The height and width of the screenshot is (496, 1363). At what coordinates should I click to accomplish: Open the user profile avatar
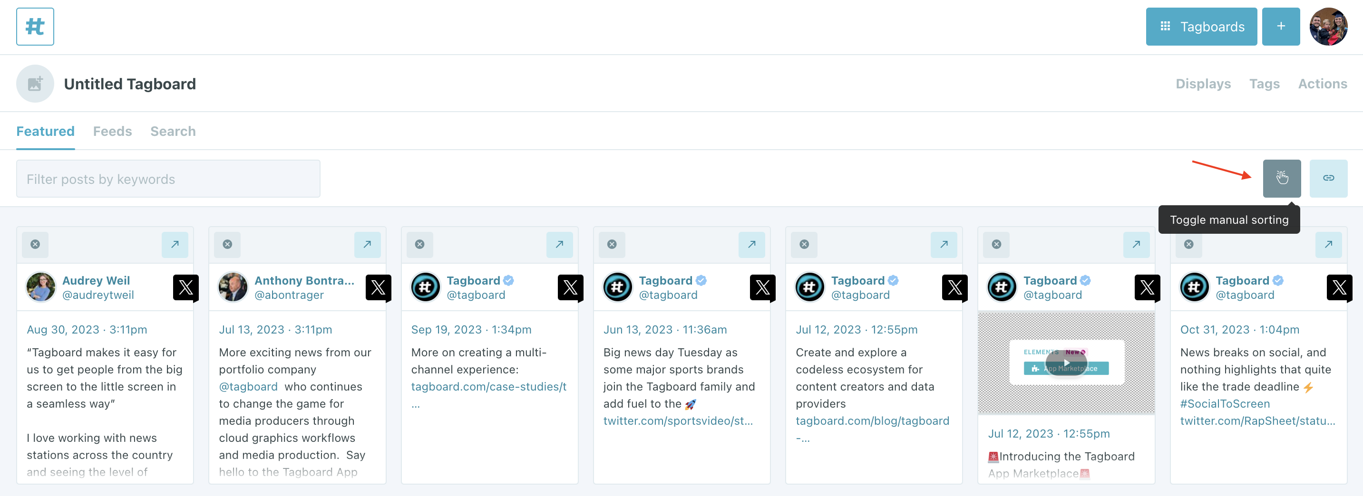coord(1328,27)
